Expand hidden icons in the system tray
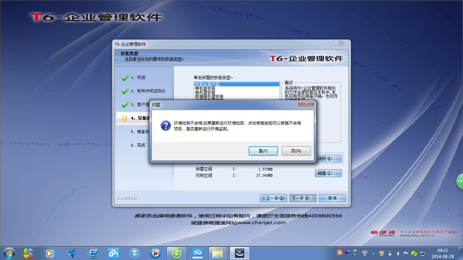The width and height of the screenshot is (463, 260). (373, 253)
